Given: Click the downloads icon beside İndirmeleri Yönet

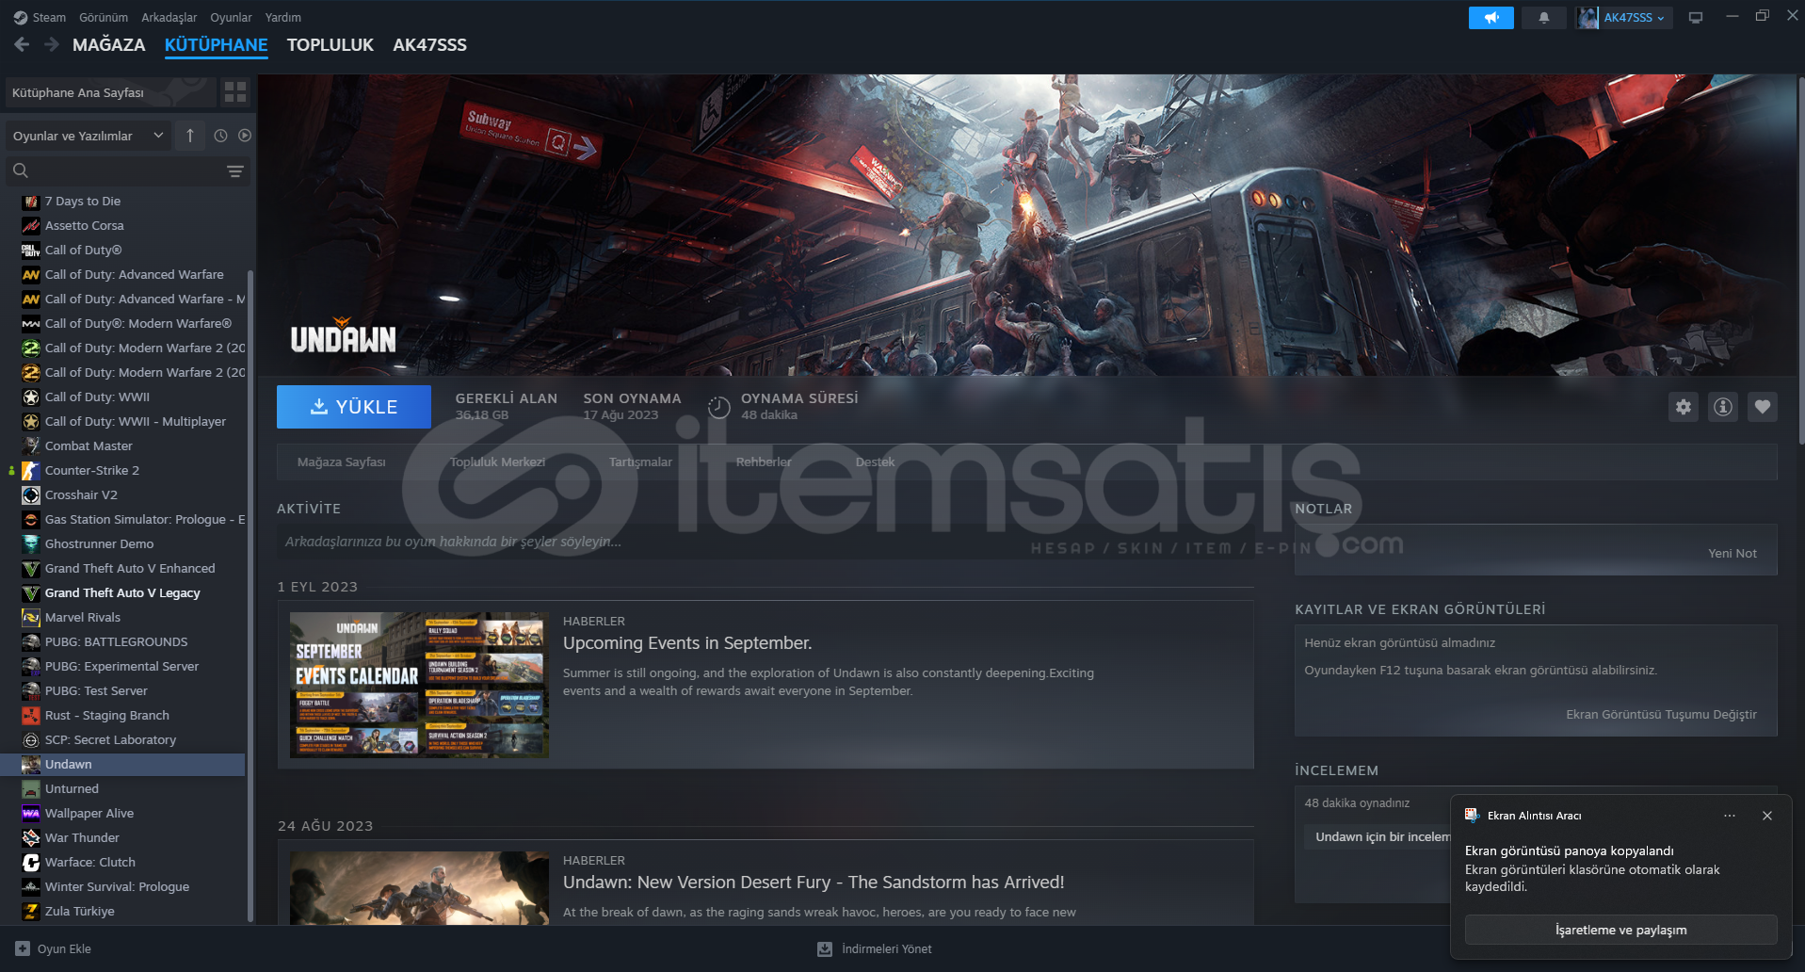Looking at the screenshot, I should click(x=825, y=948).
